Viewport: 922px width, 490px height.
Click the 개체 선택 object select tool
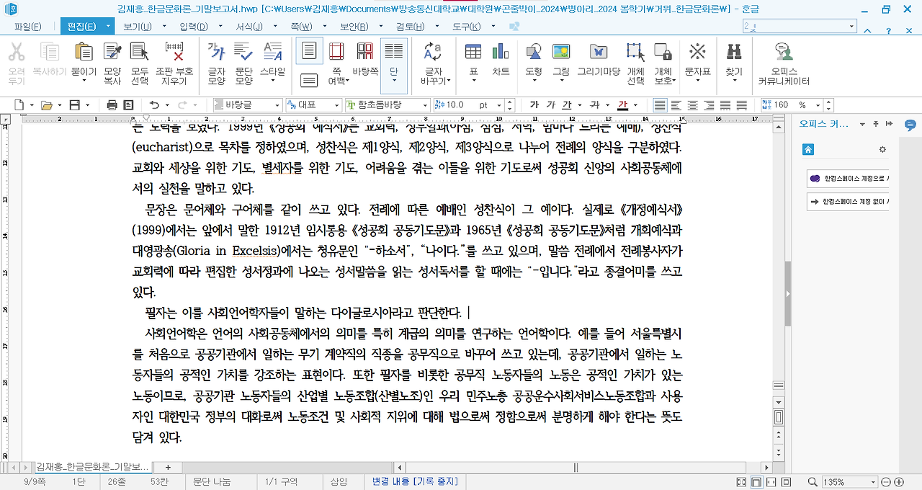(635, 52)
